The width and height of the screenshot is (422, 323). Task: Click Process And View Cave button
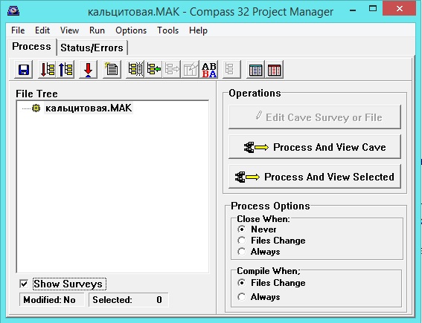315,146
